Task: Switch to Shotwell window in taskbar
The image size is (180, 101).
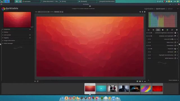Action: pos(87,1)
